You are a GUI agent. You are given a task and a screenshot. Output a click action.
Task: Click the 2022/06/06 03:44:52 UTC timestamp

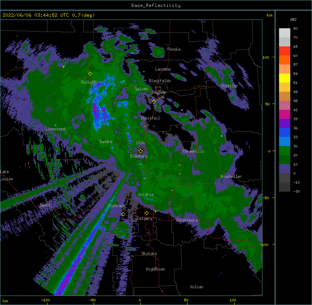[36, 15]
